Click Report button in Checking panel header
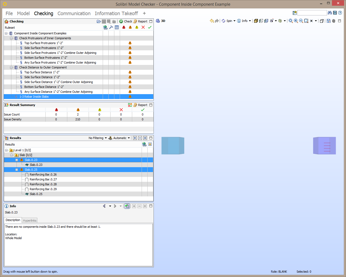346x277 pixels. point(140,21)
